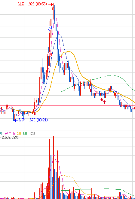This screenshot has width=135, height=199.
Task: Click the blue S sell signal marker
Action: pyautogui.click(x=50, y=28)
